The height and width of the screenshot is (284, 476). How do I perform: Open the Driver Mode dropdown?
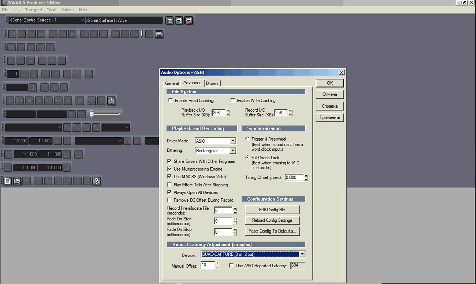click(233, 141)
